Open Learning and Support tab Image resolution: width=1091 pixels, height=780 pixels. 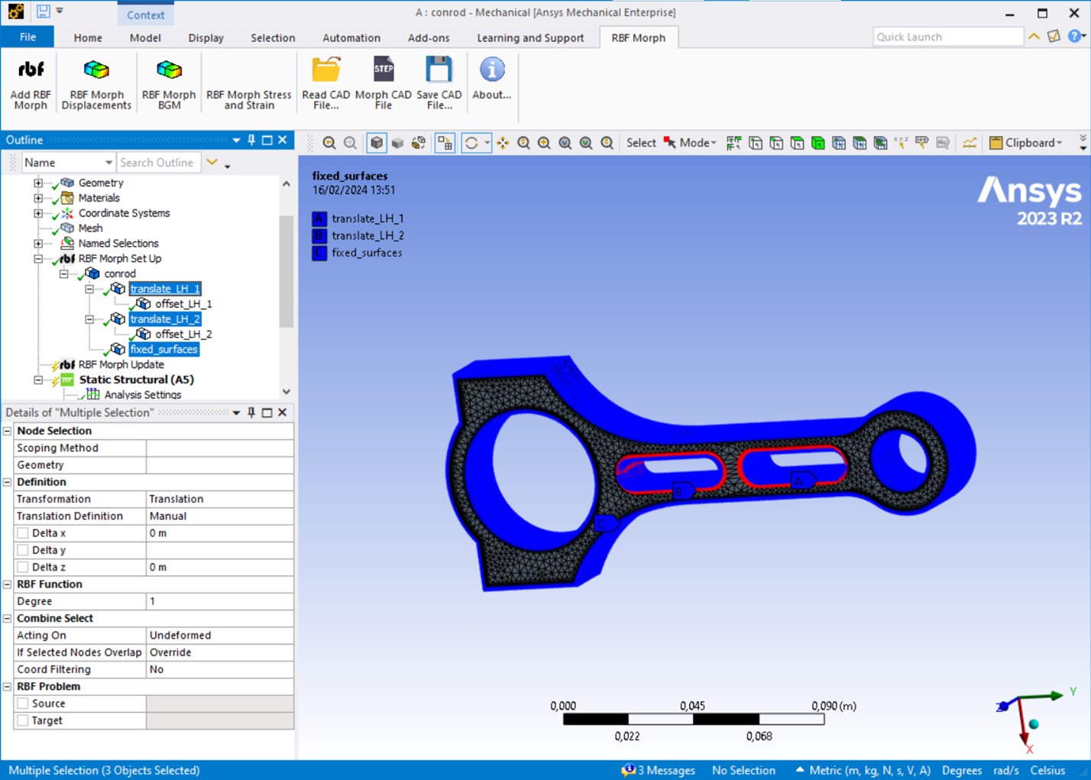pyautogui.click(x=530, y=37)
